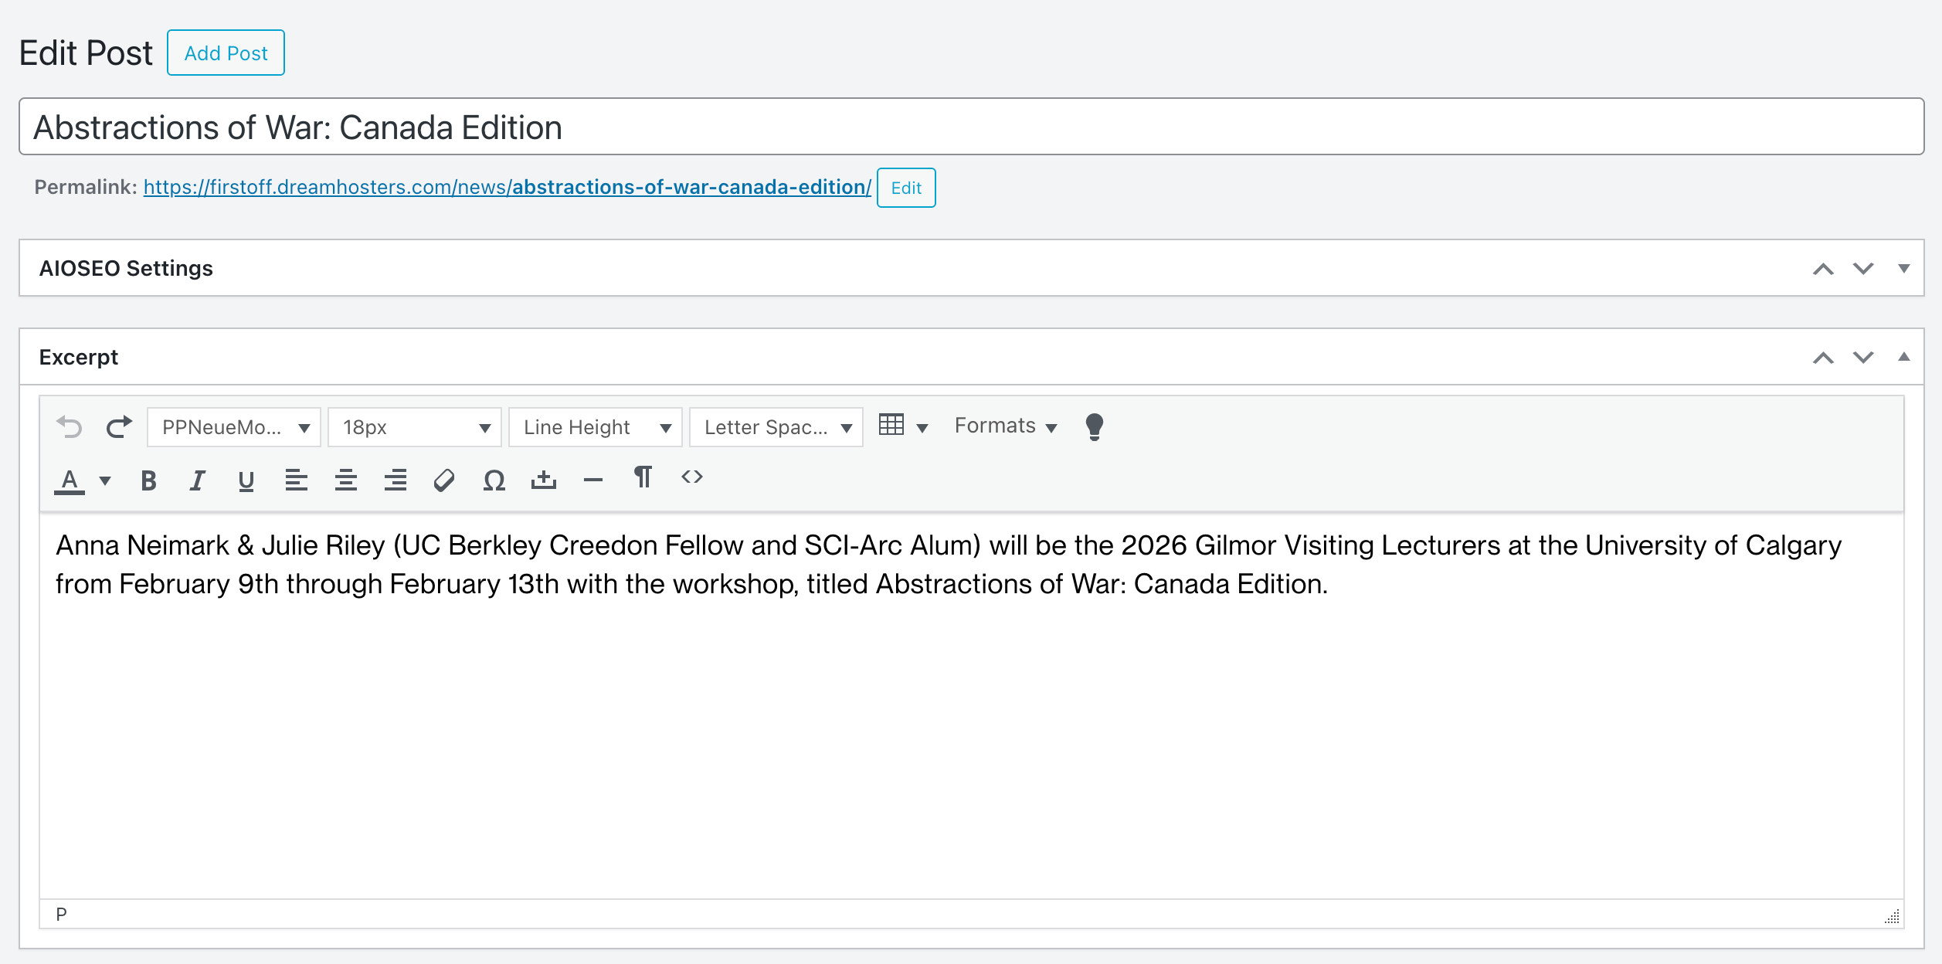Open the post permalink URL
The image size is (1942, 964).
(x=507, y=187)
